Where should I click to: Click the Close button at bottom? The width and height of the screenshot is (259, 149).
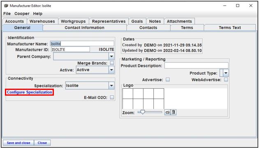(x=42, y=143)
